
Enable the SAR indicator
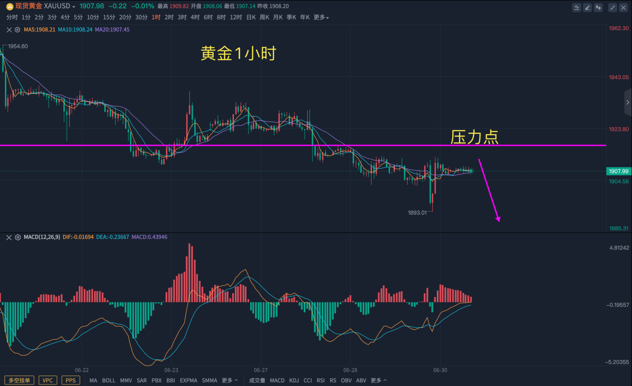(x=141, y=381)
